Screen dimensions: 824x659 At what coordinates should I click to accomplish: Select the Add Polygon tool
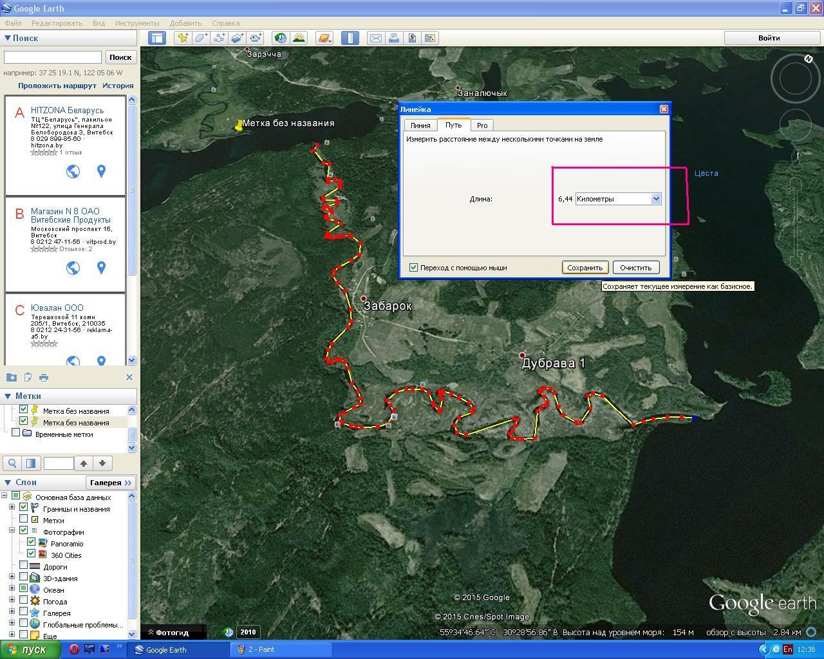[201, 38]
